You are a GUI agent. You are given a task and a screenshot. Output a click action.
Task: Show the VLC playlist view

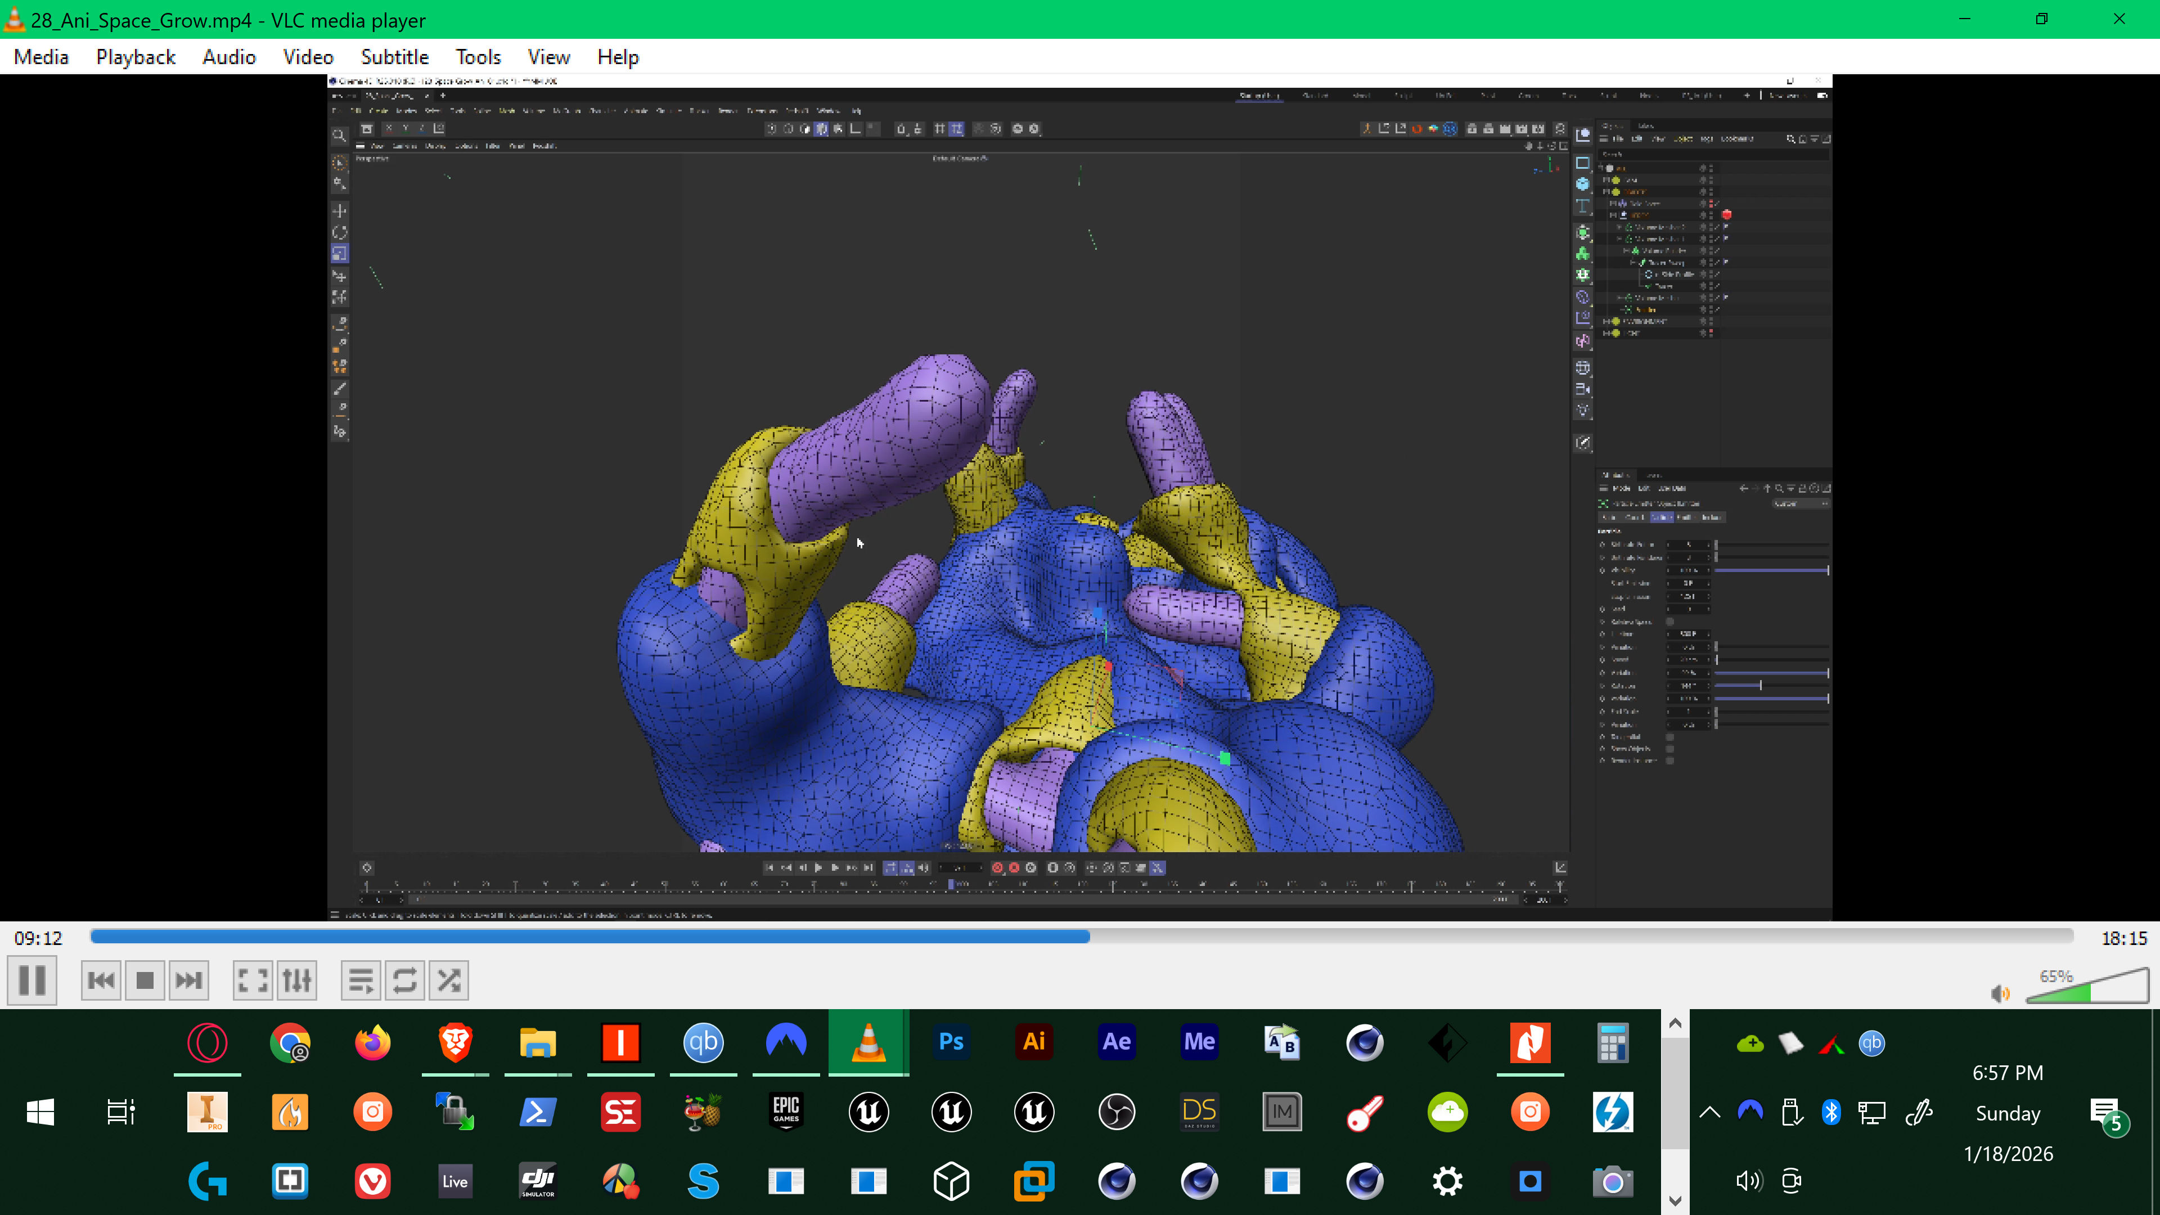click(x=361, y=980)
